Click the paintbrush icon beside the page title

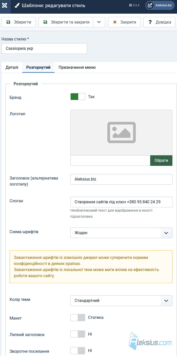click(16, 5)
